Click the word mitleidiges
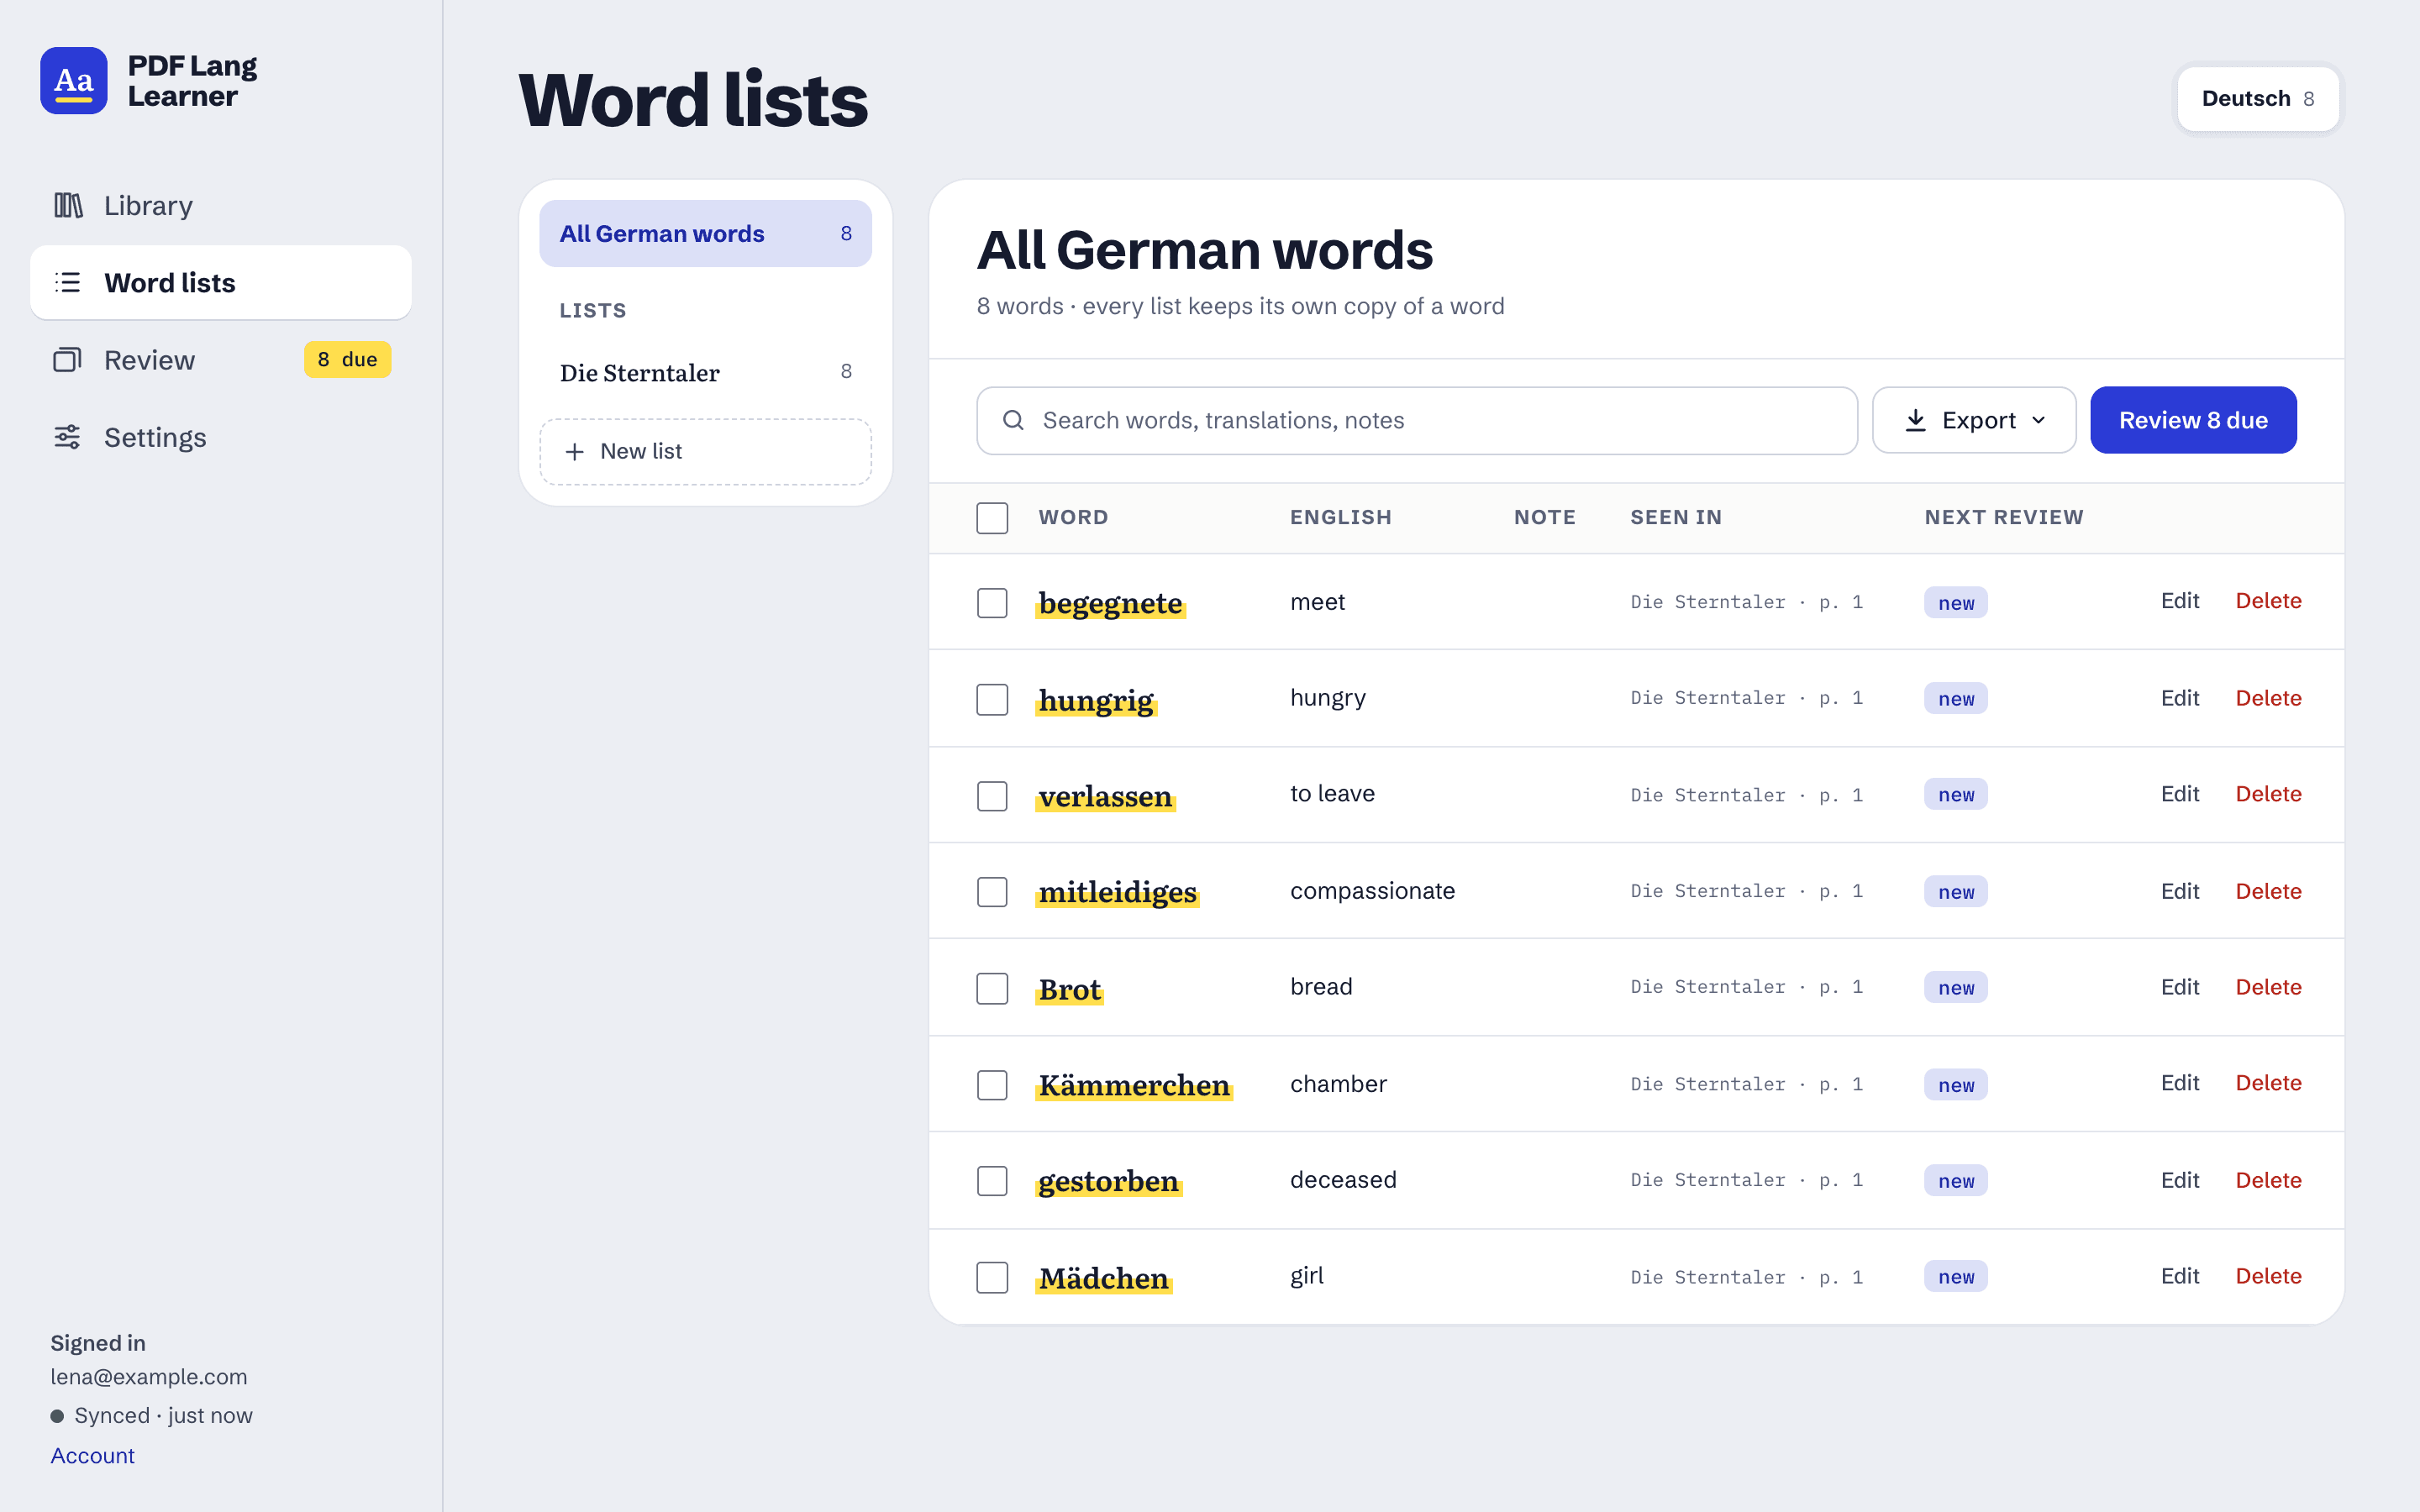Viewport: 2420px width, 1512px height. (x=1117, y=892)
